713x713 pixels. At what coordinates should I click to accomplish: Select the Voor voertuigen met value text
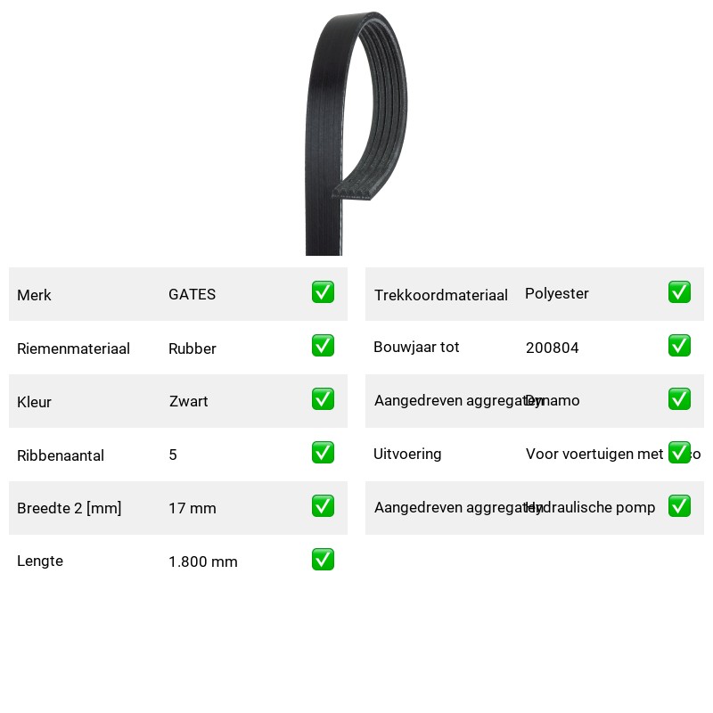594,454
